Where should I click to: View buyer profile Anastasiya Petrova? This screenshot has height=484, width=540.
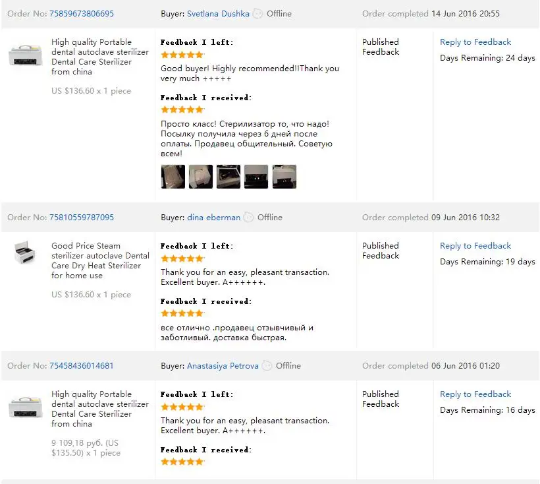[x=223, y=366]
